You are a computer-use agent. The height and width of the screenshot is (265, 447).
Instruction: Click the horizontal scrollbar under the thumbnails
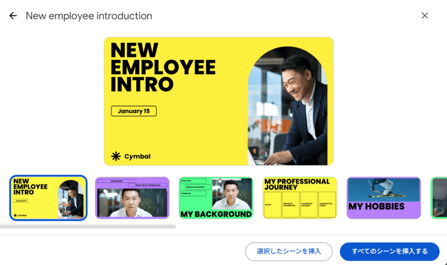88,227
